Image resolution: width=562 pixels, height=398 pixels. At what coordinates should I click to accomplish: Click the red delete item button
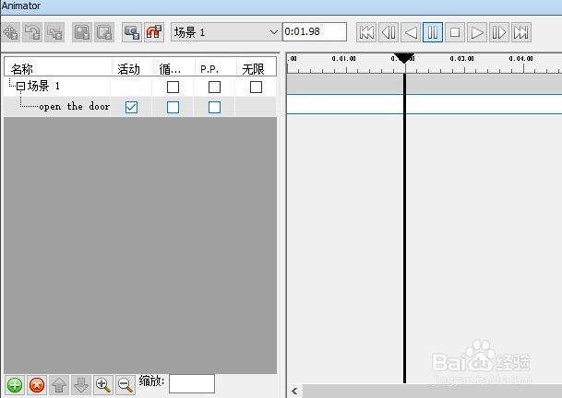(37, 385)
